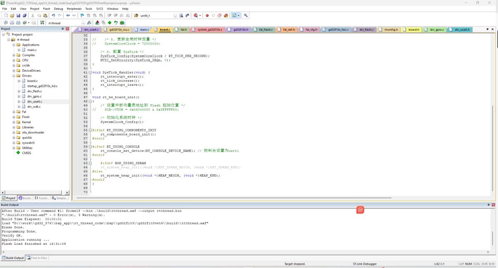Start debug session magnifier icon
Viewport: 498px width, 268px height.
(195, 15)
